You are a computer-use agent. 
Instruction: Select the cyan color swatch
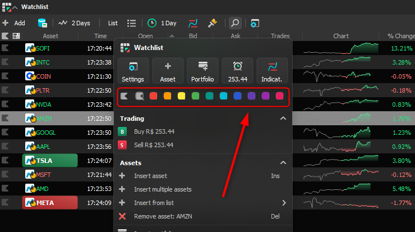pyautogui.click(x=224, y=96)
